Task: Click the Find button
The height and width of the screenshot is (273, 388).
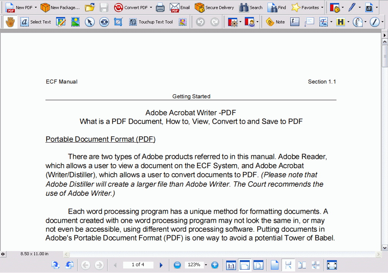Action: point(277,8)
